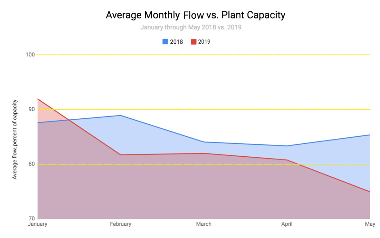
Task: Click the 90 tick label on y-axis
Action: pyautogui.click(x=31, y=110)
